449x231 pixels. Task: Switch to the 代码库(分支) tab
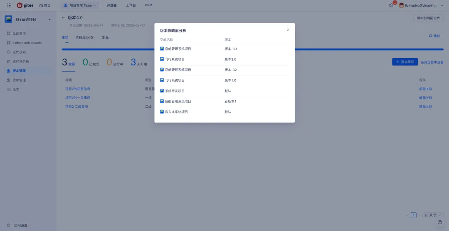tap(85, 37)
